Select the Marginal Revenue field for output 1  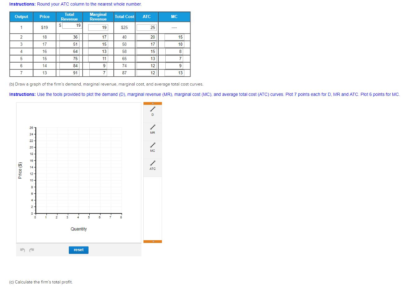[x=98, y=27]
